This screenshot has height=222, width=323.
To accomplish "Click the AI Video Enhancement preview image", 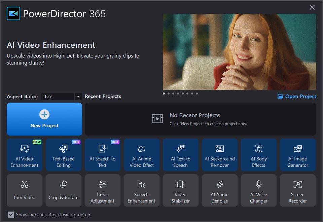I will (239, 52).
